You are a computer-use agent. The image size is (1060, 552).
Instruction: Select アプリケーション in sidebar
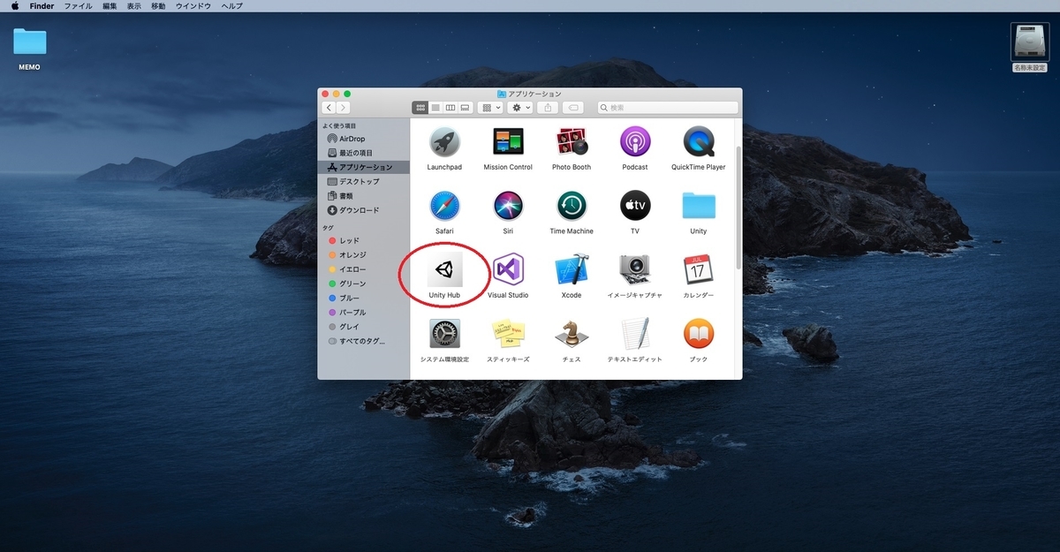point(364,167)
